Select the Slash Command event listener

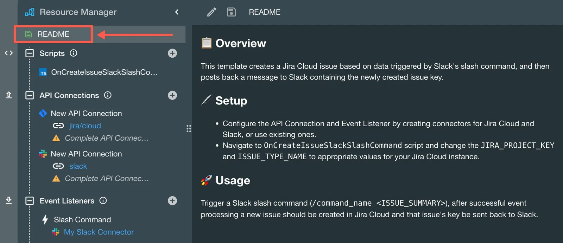pos(82,219)
